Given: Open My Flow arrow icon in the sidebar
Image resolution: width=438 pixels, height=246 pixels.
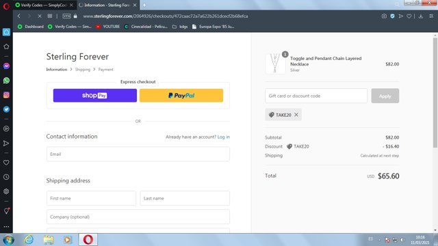Looking at the screenshot, I should pyautogui.click(x=6, y=143).
